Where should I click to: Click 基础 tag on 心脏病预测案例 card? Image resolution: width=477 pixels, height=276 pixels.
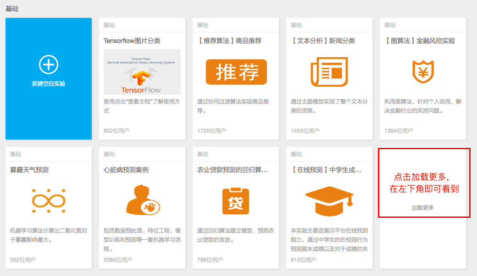pyautogui.click(x=109, y=154)
